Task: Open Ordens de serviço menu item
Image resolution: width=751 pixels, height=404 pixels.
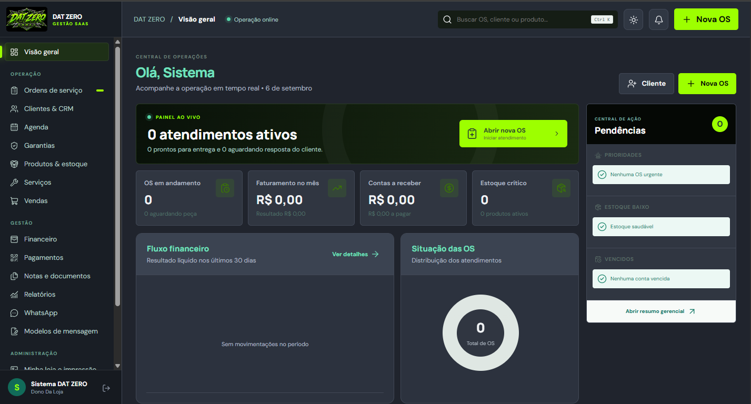Action: click(57, 90)
